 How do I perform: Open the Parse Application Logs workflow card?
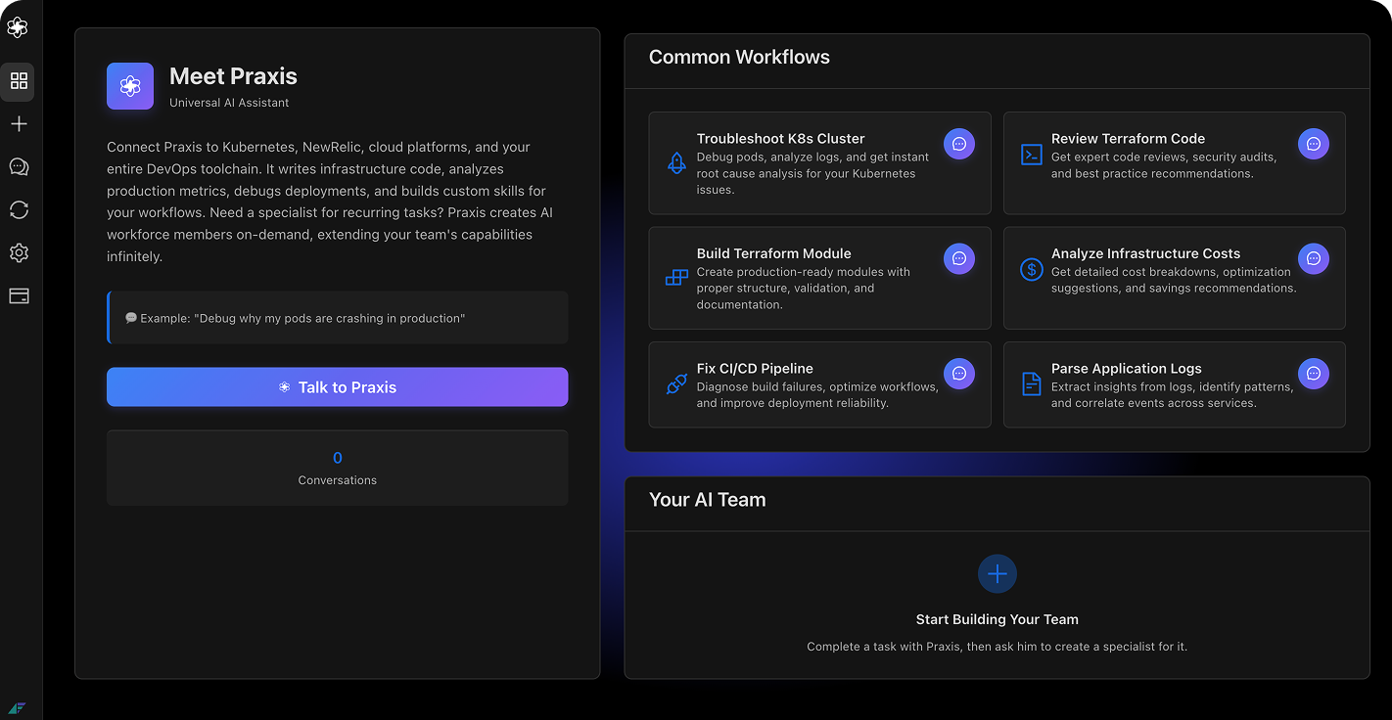tap(1174, 384)
